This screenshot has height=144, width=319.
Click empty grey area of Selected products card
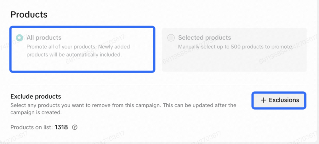pos(234,61)
